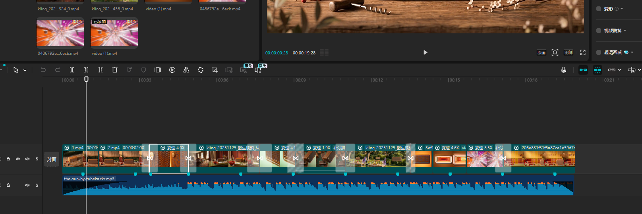
Task: Click the 比例 aspect ratio button
Action: 569,52
